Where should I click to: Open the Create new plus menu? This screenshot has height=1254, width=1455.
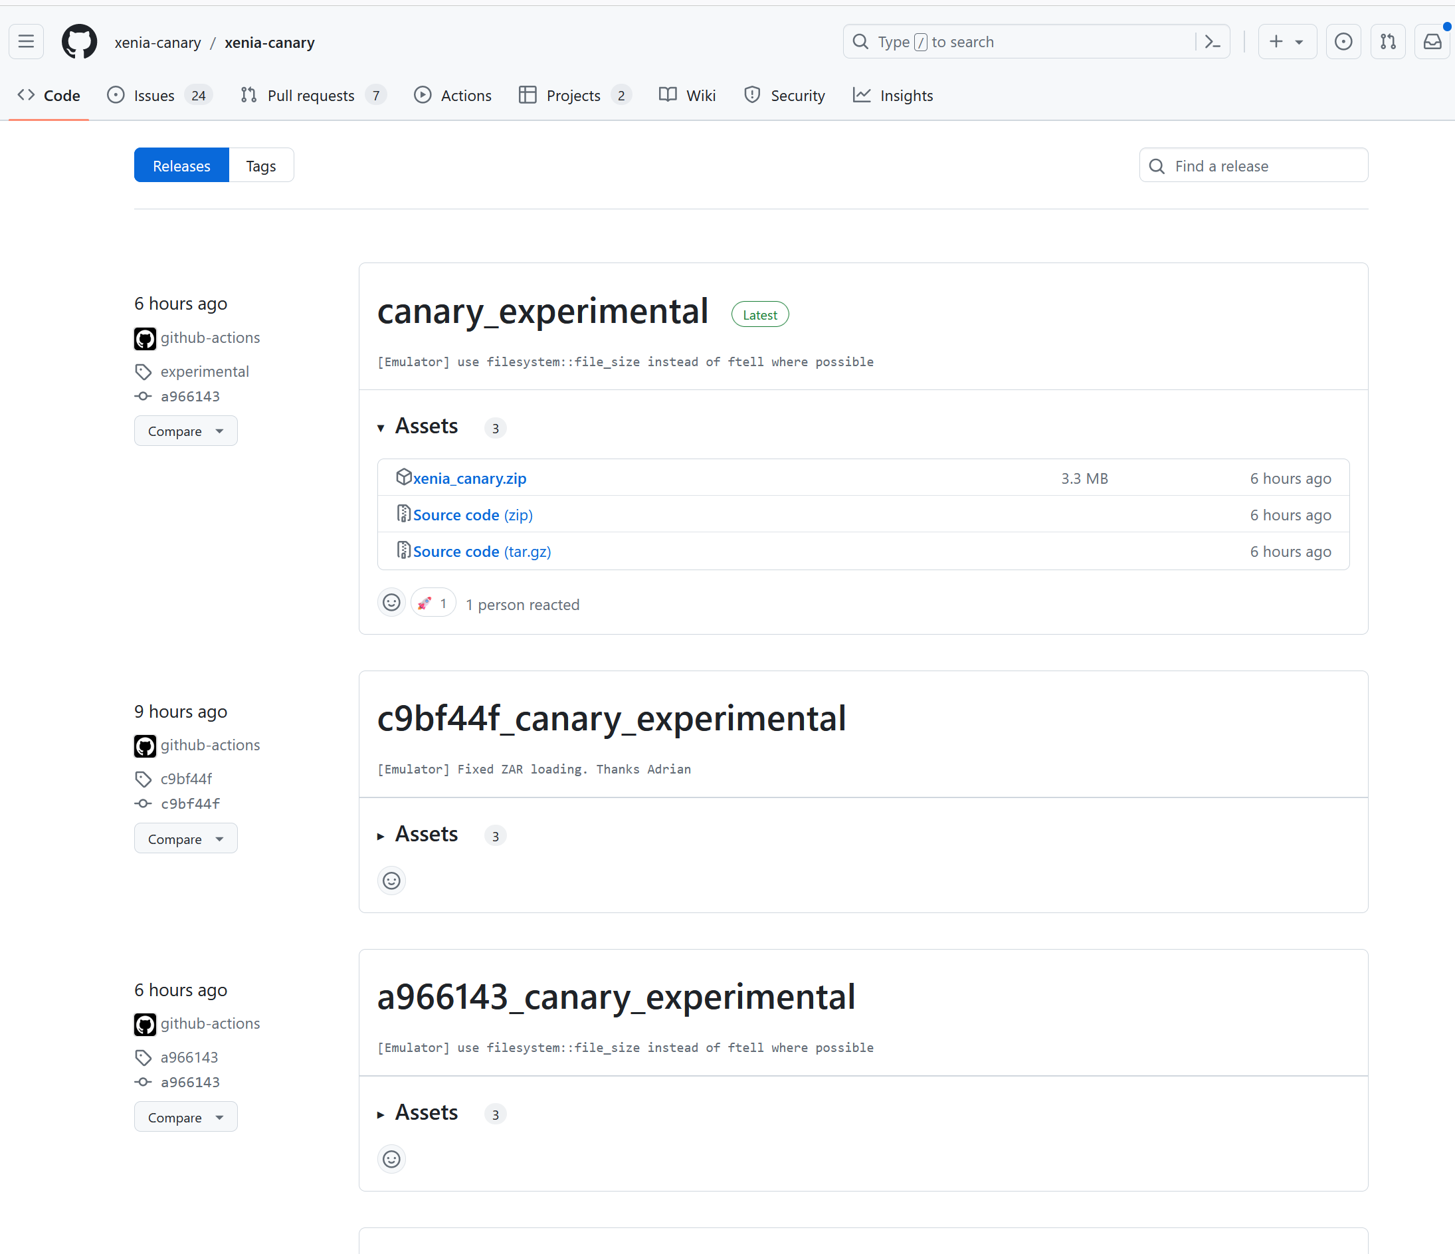(1286, 42)
